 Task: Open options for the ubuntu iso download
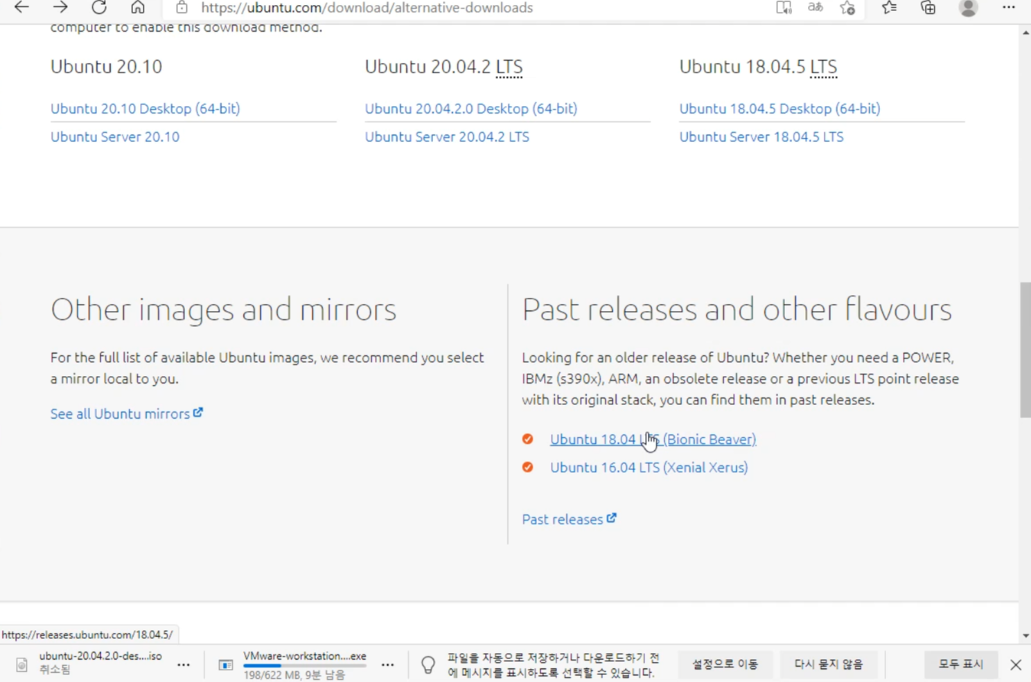click(x=184, y=665)
